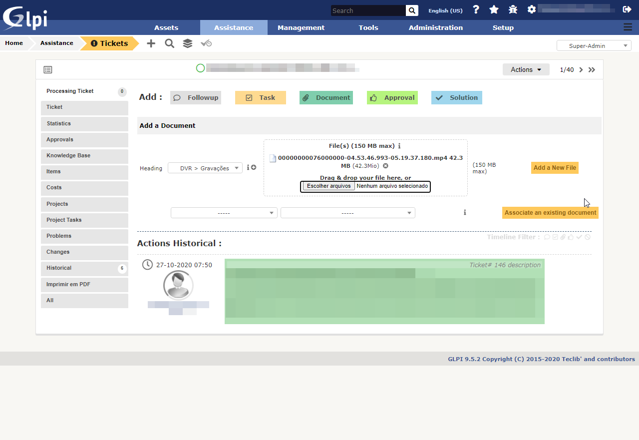Image resolution: width=639 pixels, height=440 pixels.
Task: Filter timeline by approvals thumbs-up icon
Action: click(x=571, y=237)
